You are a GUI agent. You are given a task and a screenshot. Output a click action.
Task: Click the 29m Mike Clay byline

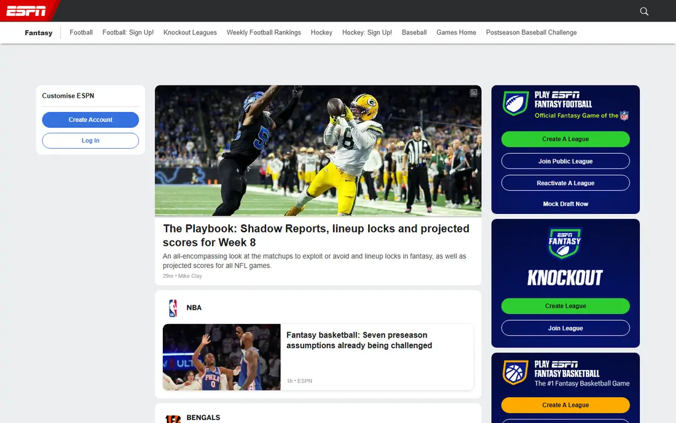[182, 276]
